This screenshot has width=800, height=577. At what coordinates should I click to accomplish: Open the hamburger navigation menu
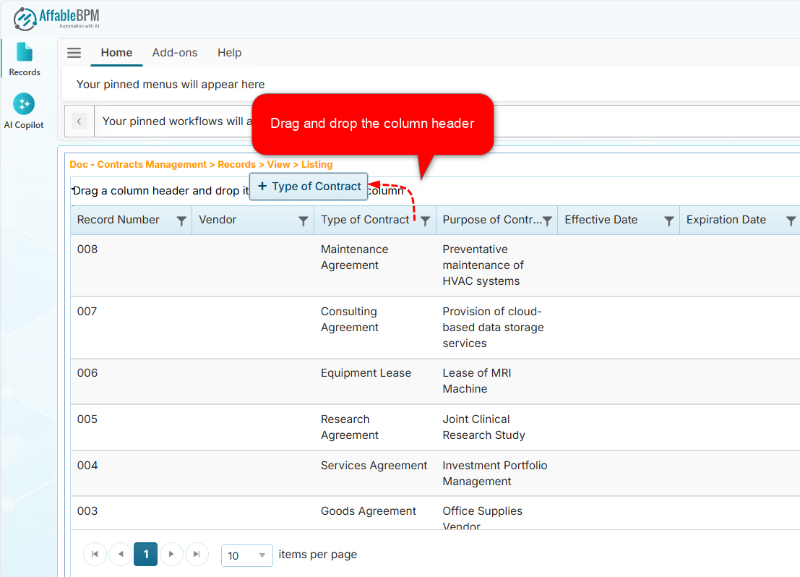pyautogui.click(x=74, y=52)
